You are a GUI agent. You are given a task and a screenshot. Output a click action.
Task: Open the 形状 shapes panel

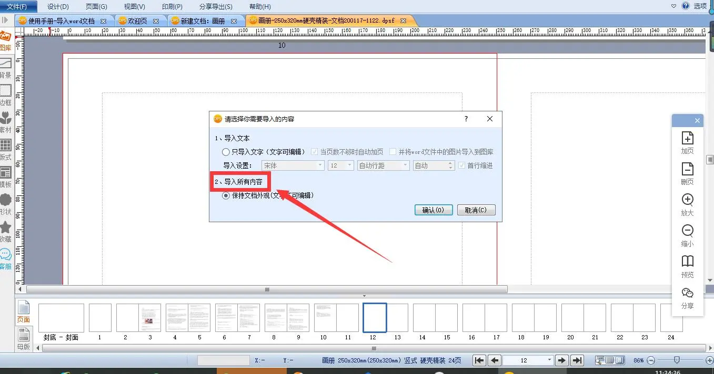5,204
